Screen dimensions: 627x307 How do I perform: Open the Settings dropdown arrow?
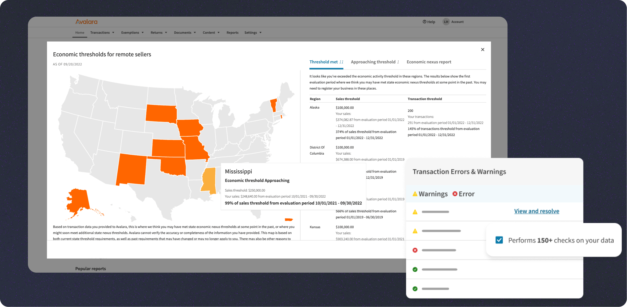(x=260, y=33)
